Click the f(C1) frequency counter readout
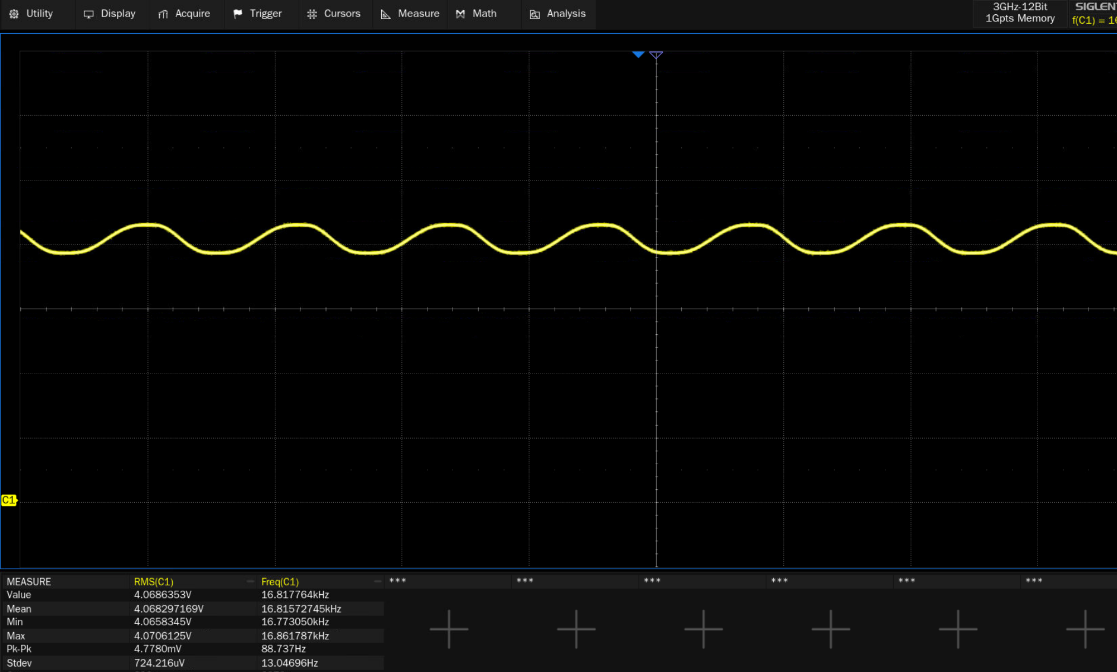Screen dimensions: 1117x672 (1094, 20)
